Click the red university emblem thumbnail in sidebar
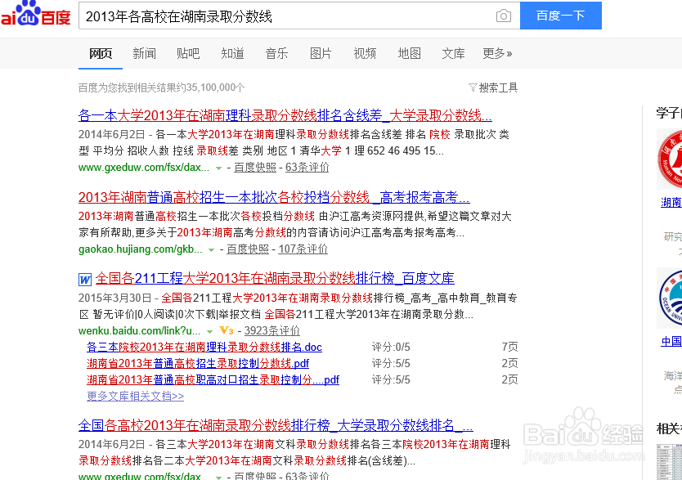 coord(670,159)
